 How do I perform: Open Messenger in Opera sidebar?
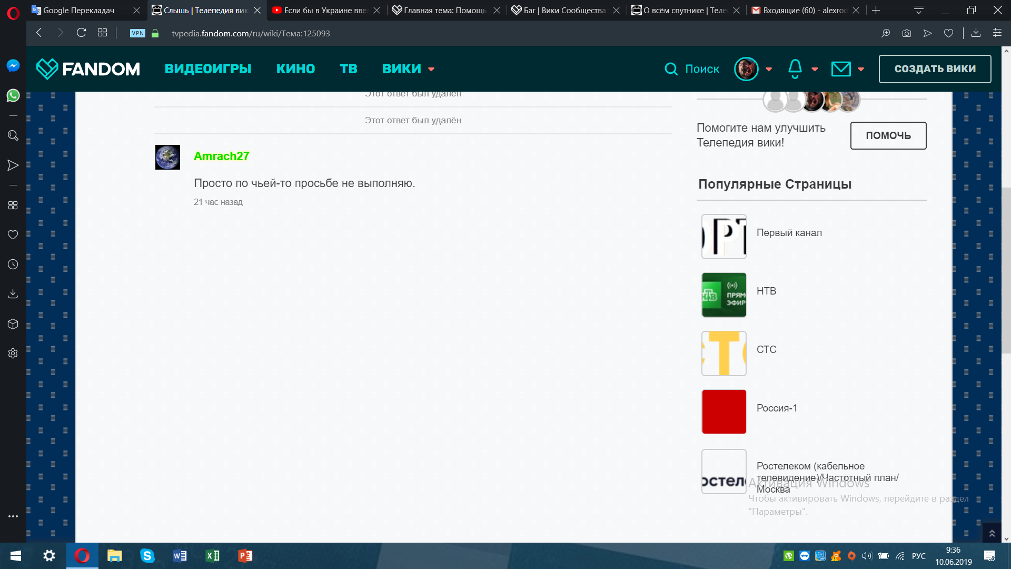[x=13, y=65]
